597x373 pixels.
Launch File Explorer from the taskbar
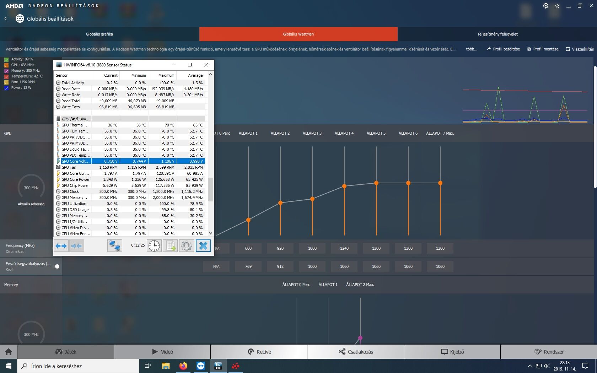pos(166,366)
